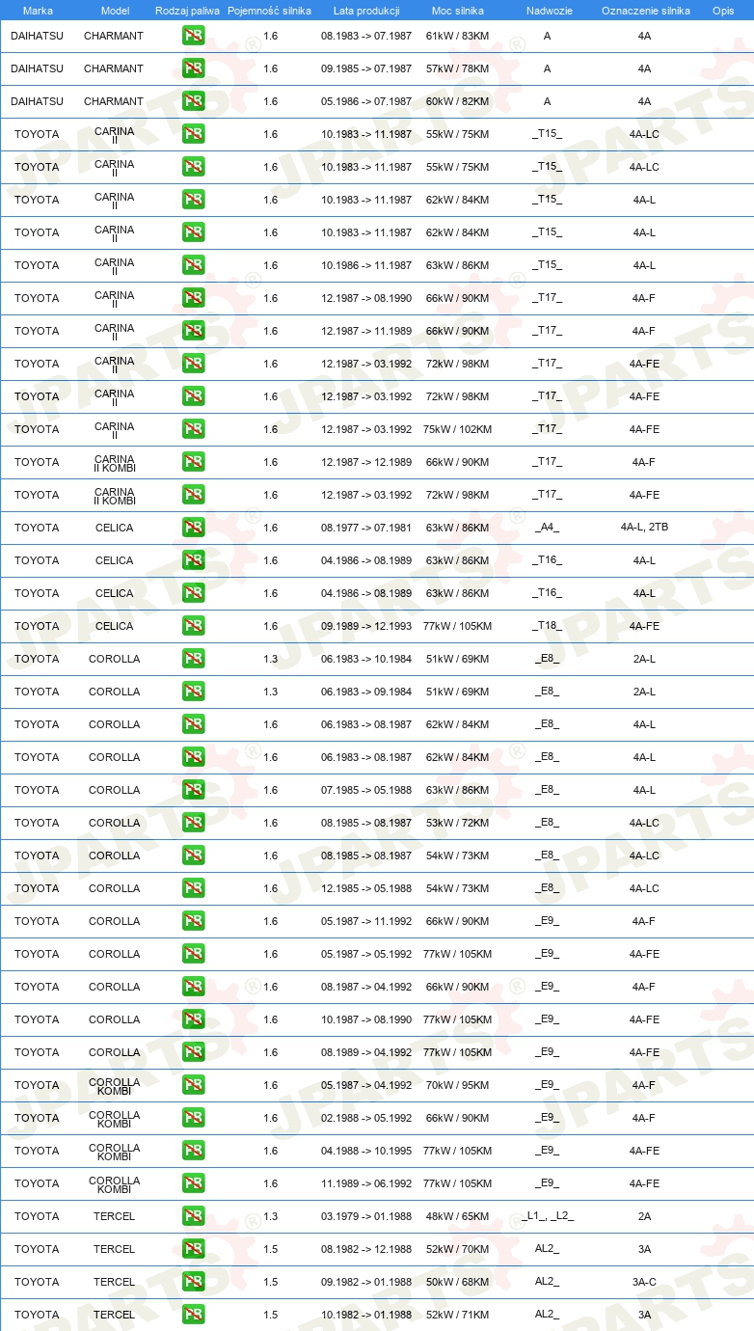This screenshot has width=754, height=1331.
Task: Click the 61kW / 83KM power cell
Action: tap(458, 36)
